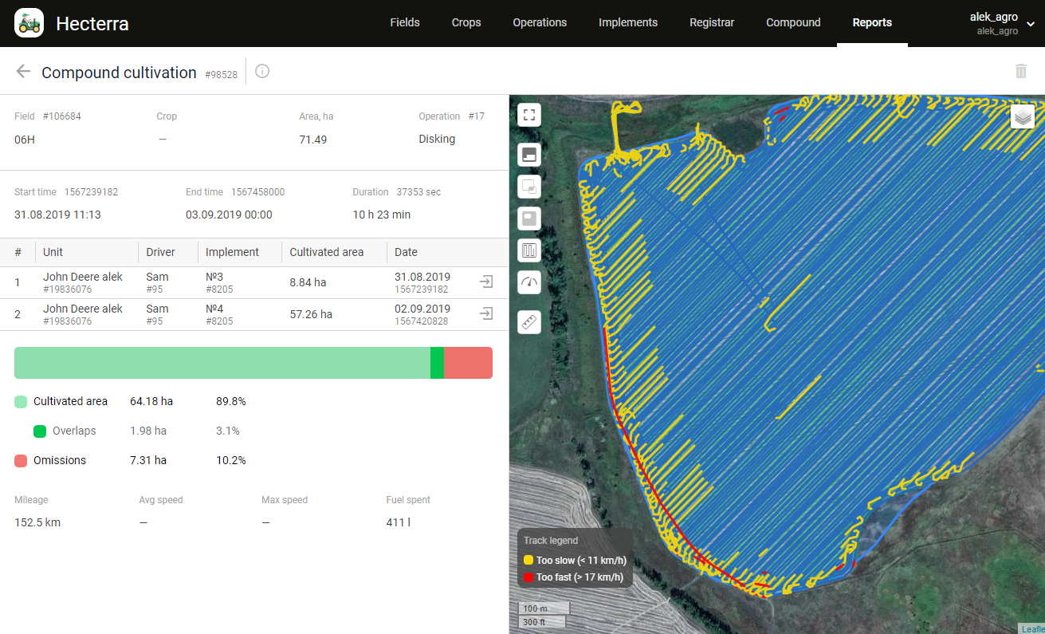Click the speedometer speed-track icon

[529, 282]
